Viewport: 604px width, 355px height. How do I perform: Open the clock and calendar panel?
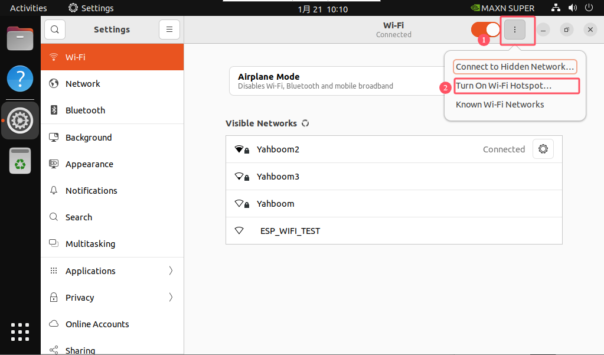pyautogui.click(x=323, y=9)
